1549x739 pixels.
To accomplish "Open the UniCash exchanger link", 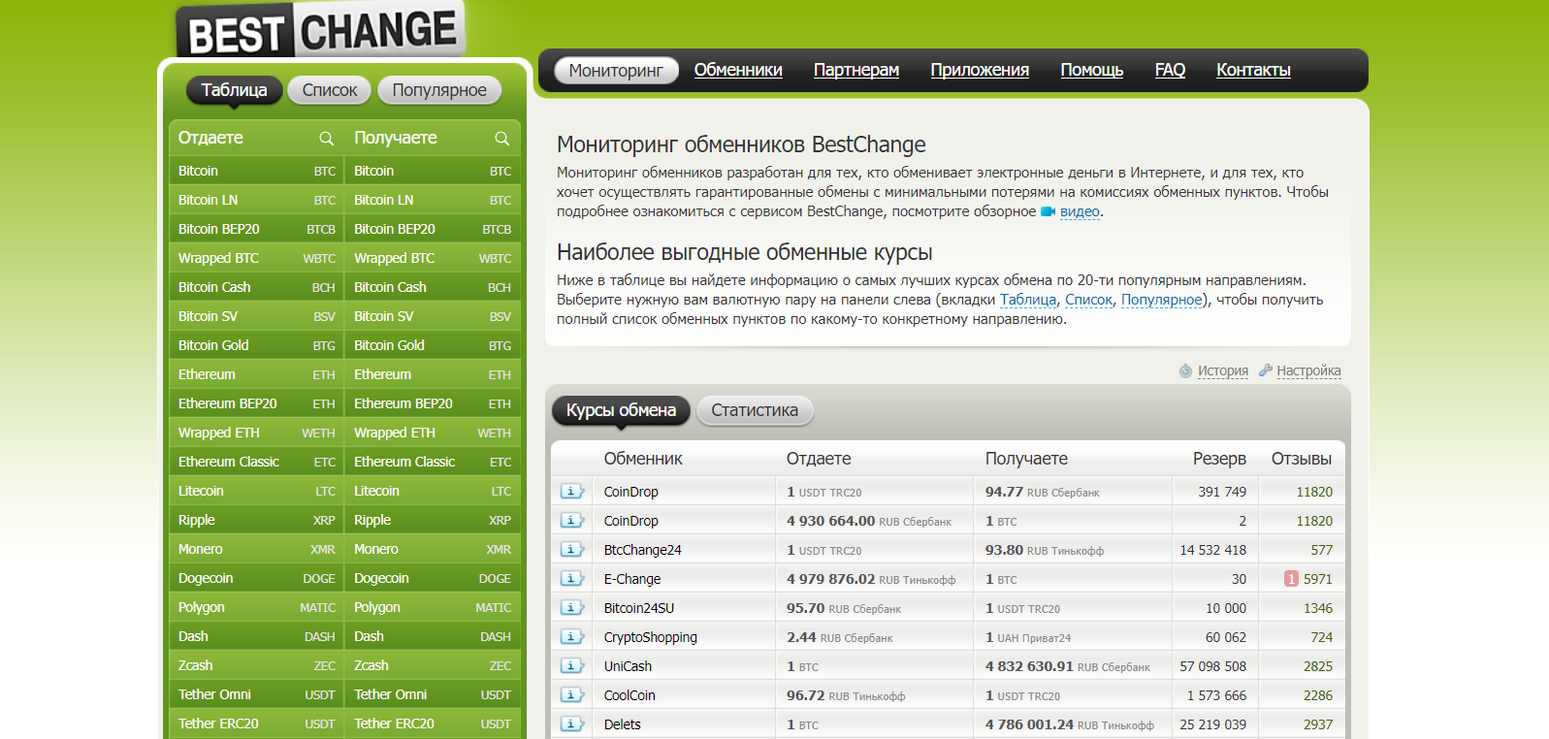I will (x=628, y=666).
